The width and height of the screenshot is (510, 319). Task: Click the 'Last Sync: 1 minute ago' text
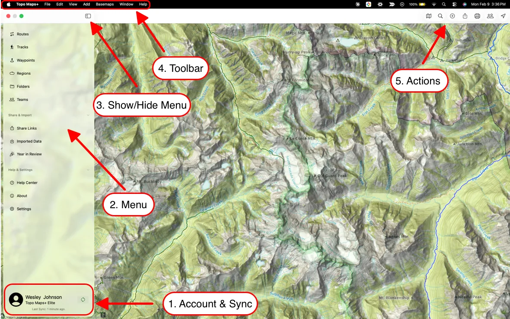coord(48,309)
